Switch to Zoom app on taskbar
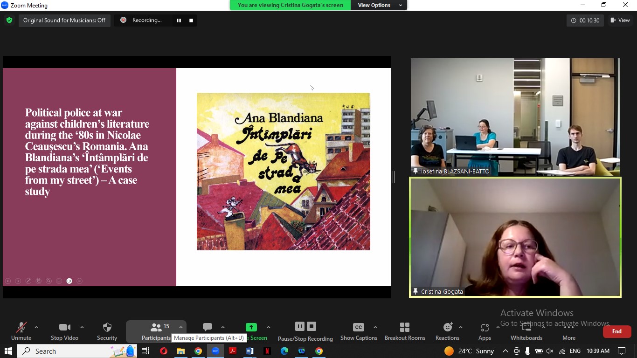 click(215, 351)
